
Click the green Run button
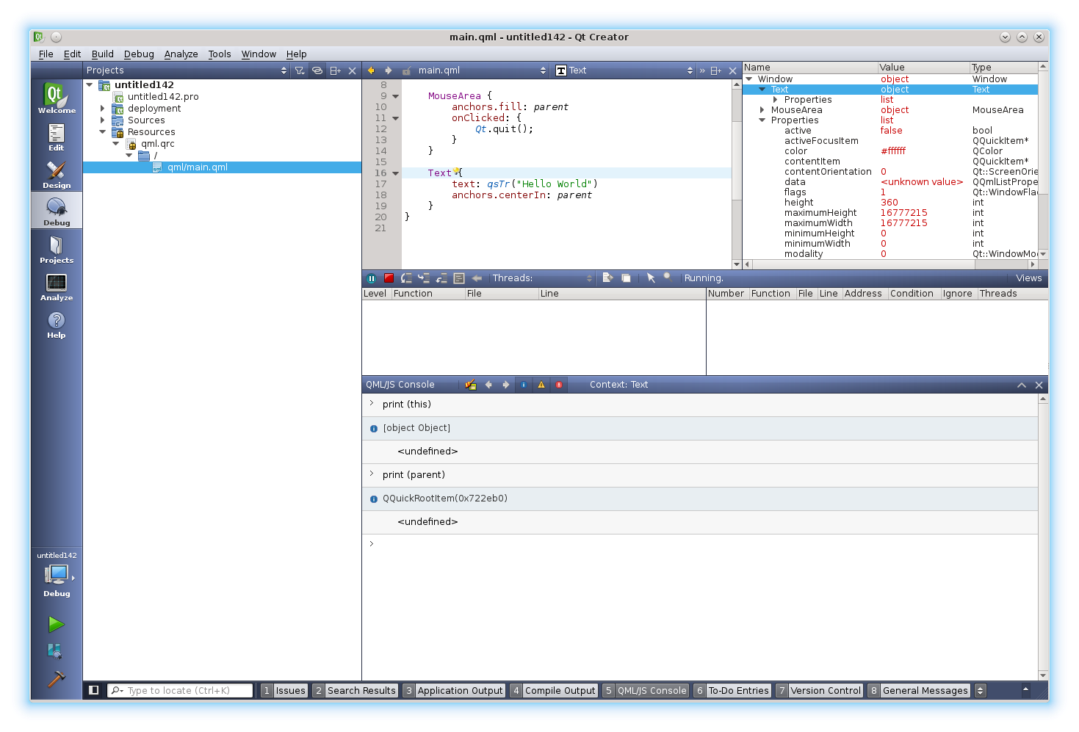[57, 624]
